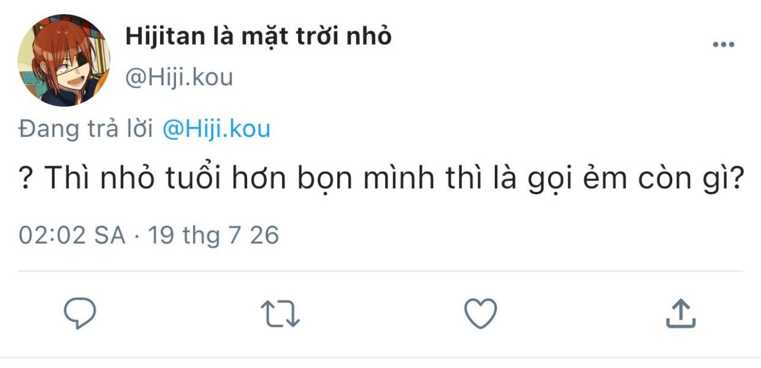Viewport: 761px width, 368px height.
Task: Click the anime character profile avatar
Action: pyautogui.click(x=64, y=60)
